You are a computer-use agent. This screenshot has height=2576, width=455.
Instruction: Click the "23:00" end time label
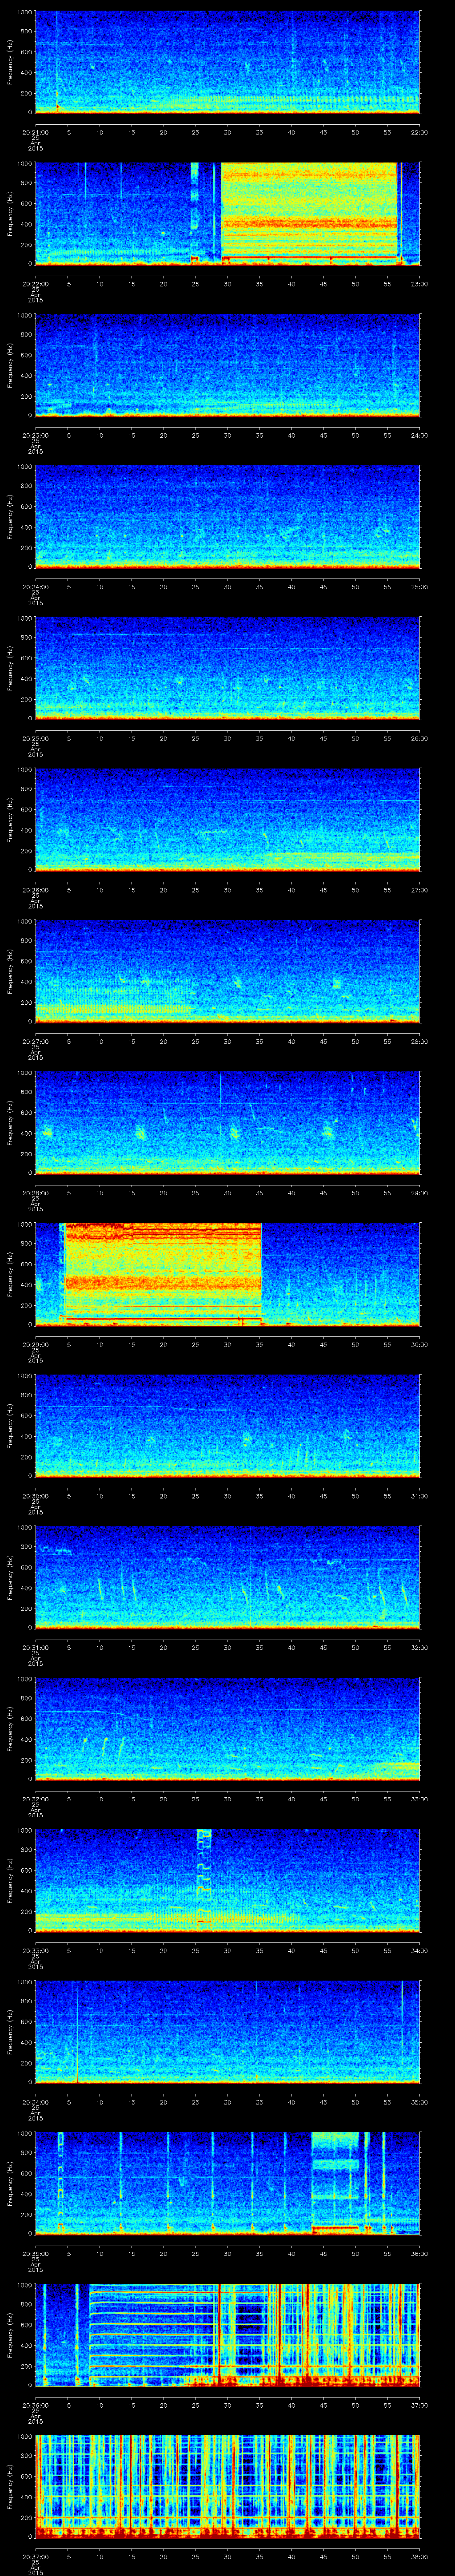[x=419, y=284]
